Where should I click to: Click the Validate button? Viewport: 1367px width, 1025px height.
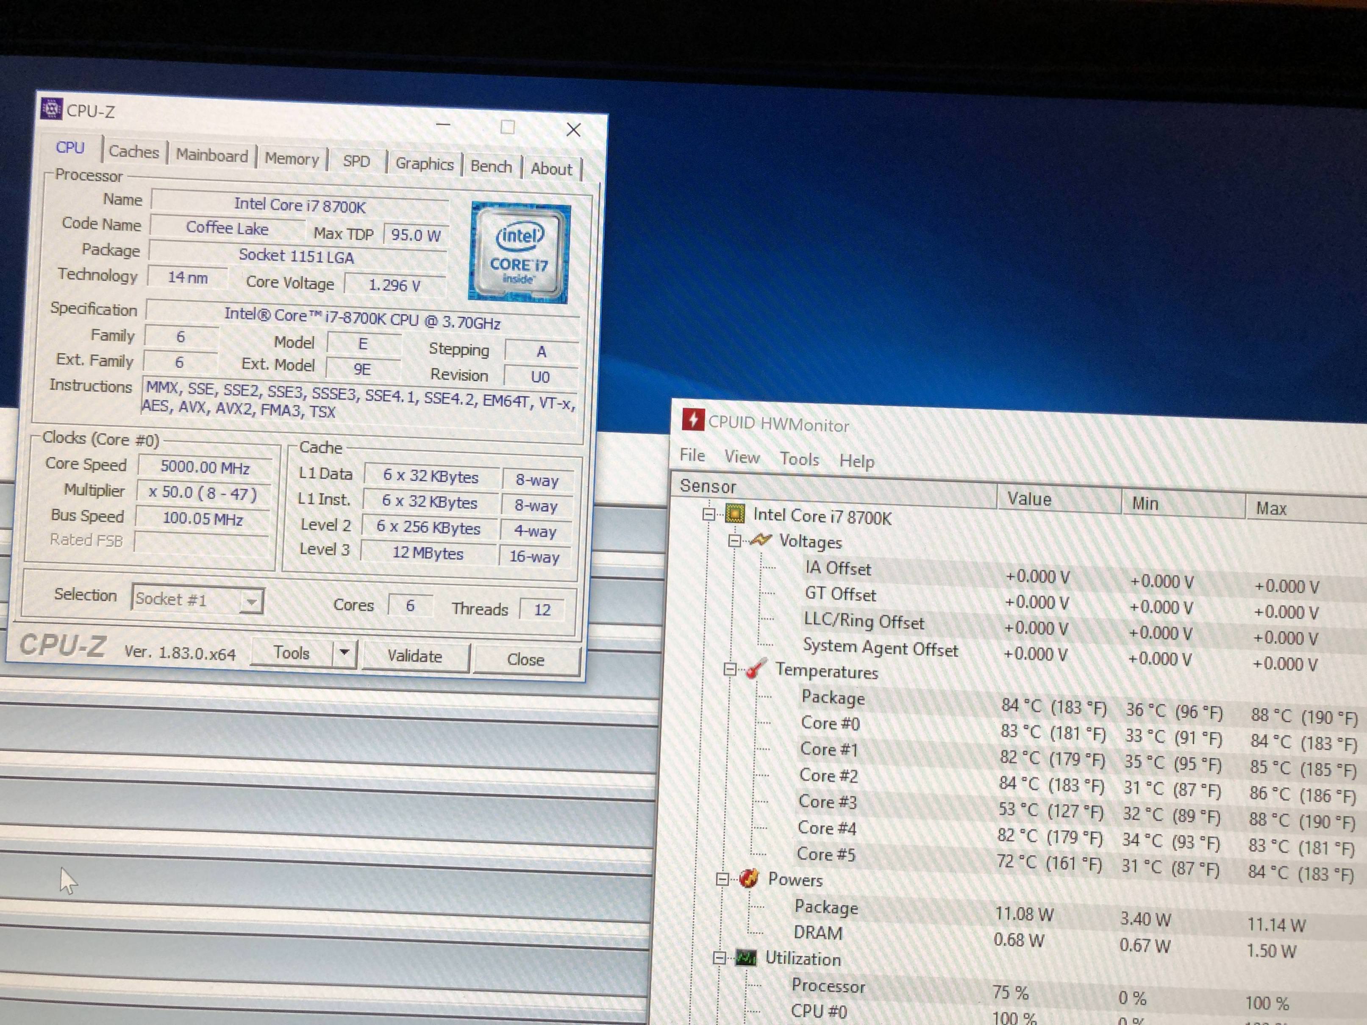point(415,656)
